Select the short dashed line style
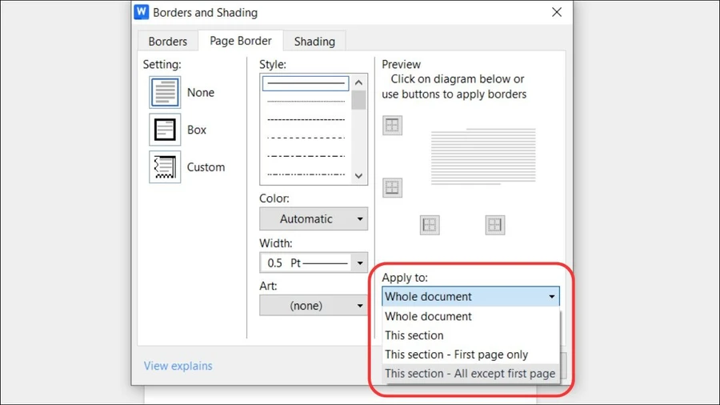The width and height of the screenshot is (720, 405). pyautogui.click(x=306, y=120)
